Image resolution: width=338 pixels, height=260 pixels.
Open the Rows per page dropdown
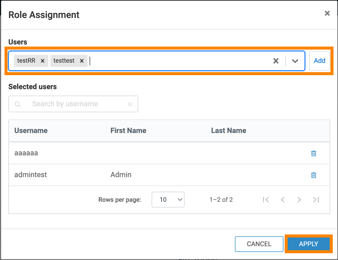point(168,200)
